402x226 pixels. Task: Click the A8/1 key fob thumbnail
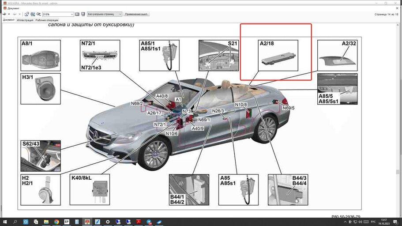(41, 56)
